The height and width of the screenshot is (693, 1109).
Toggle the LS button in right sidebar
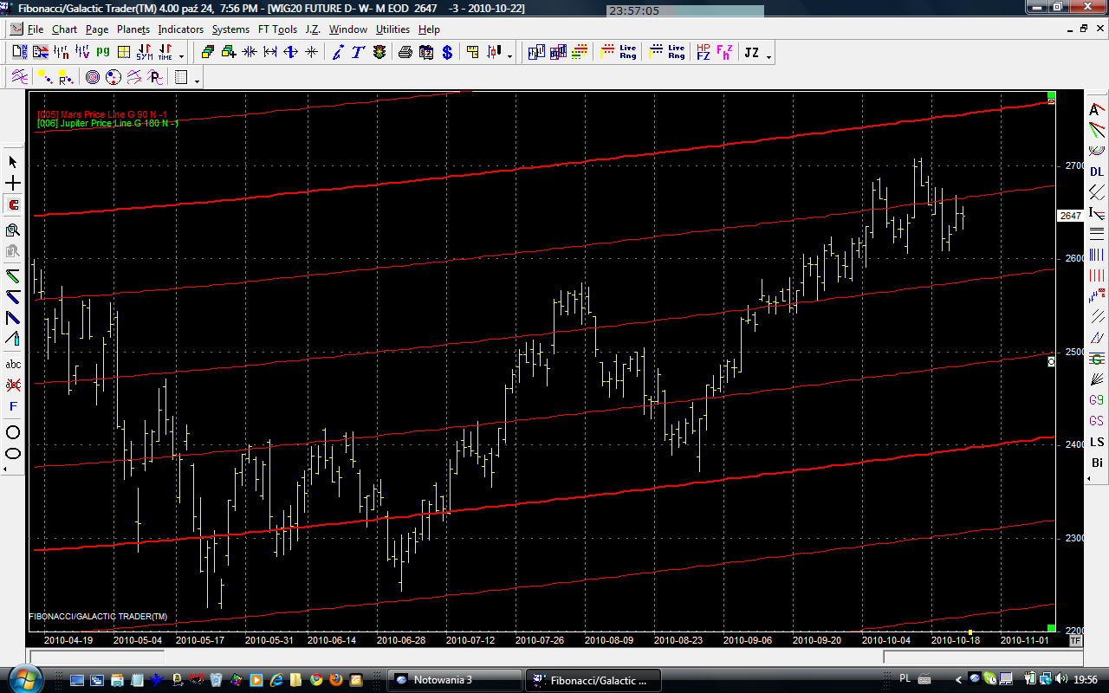[1097, 442]
